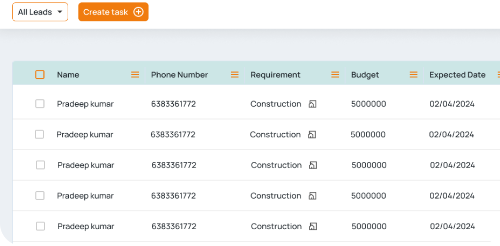500x246 pixels.
Task: Click the Construction building icon in last row
Action: (x=313, y=226)
